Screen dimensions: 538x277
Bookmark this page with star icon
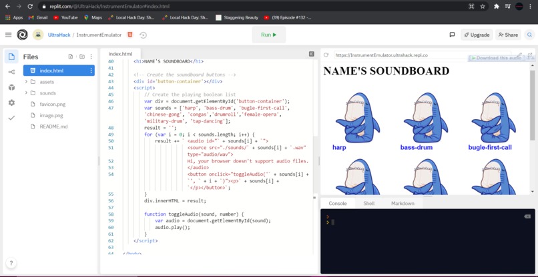483,6
